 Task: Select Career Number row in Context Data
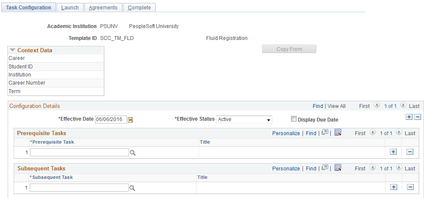click(56, 83)
